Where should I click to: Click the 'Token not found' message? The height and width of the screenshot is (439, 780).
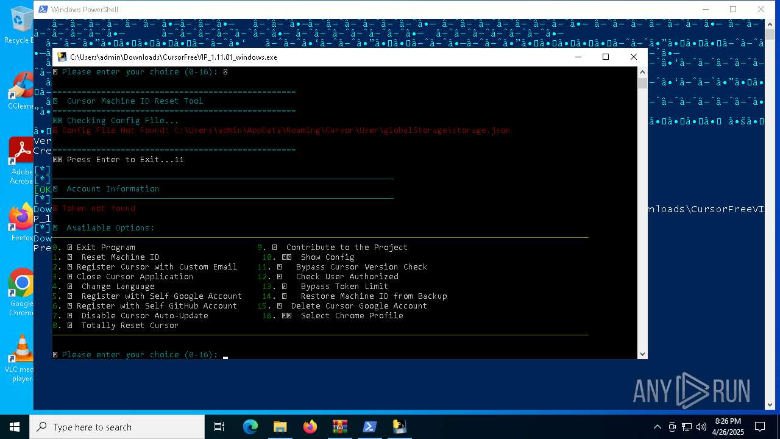(x=99, y=208)
